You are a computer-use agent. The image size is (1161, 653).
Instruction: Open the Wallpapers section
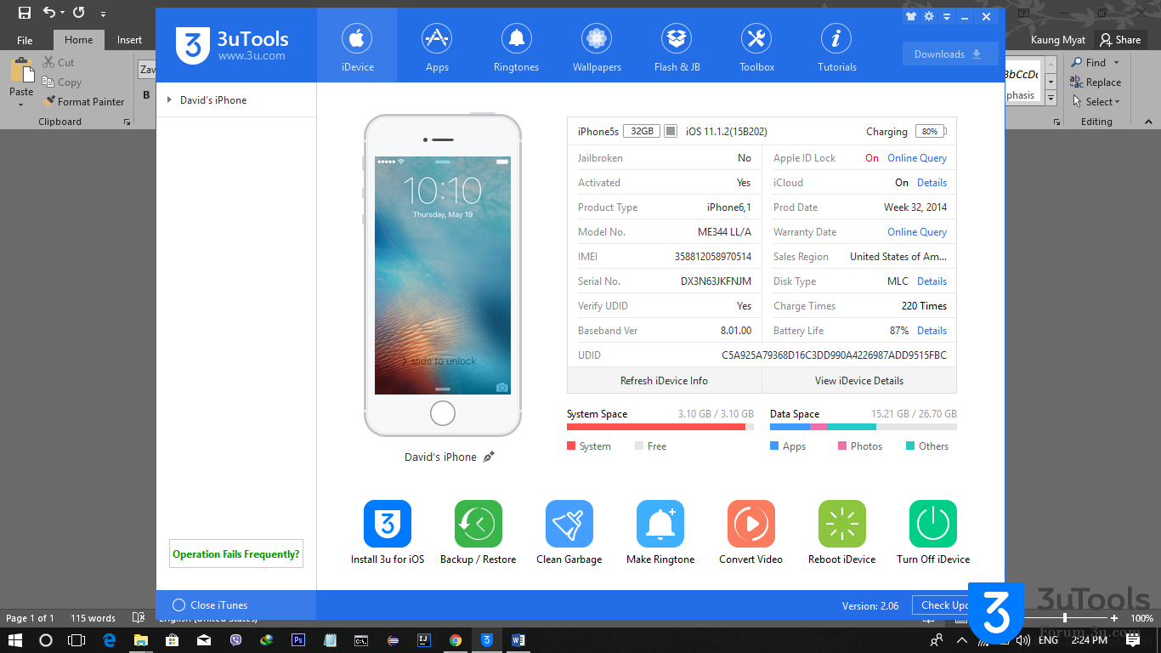click(597, 48)
